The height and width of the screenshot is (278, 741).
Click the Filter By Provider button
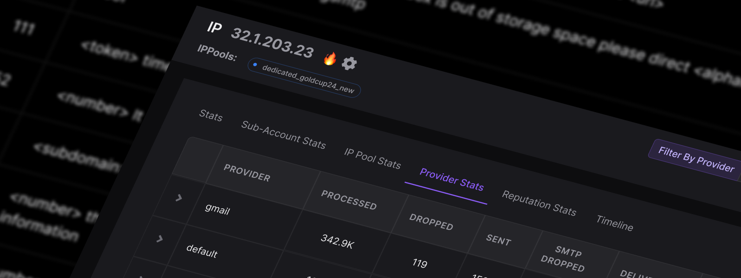point(696,159)
